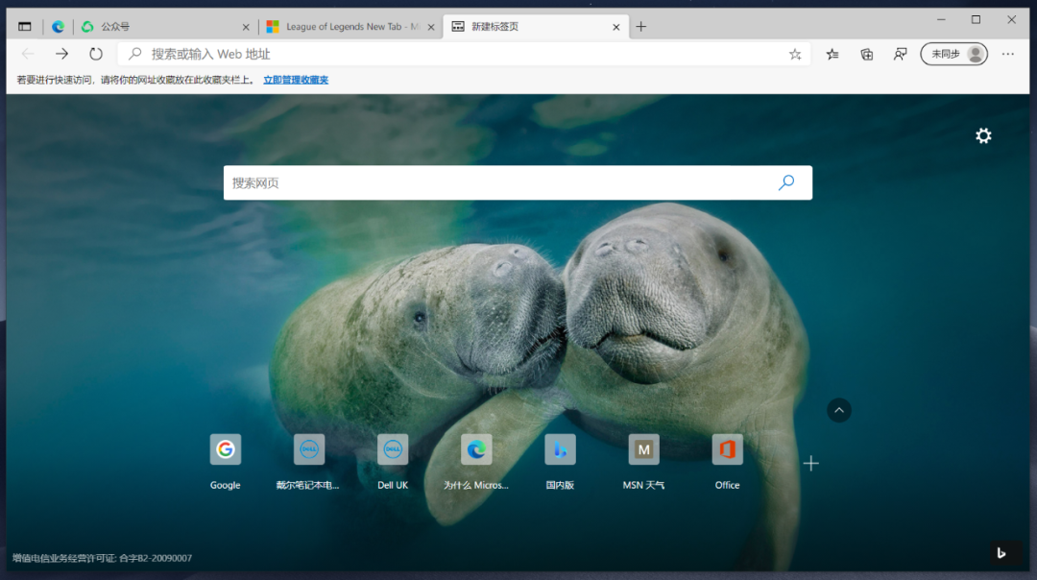The width and height of the screenshot is (1037, 580).
Task: Open the feedback person icon
Action: 900,54
